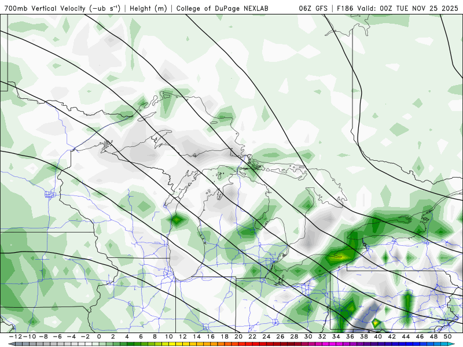The height and width of the screenshot is (347, 463).
Task: Click the "32" color scale label
Action: point(322,337)
